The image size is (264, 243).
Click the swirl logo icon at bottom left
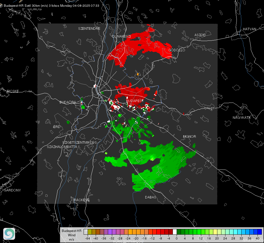click(x=9, y=234)
